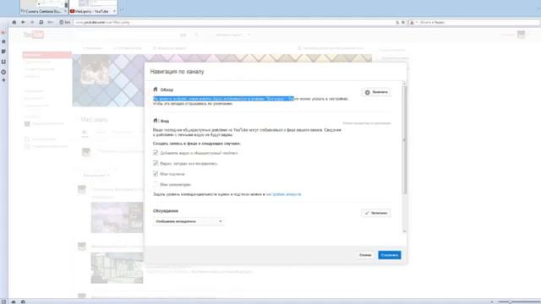Click the cancel button in dialog
The height and width of the screenshot is (304, 541).
[365, 255]
